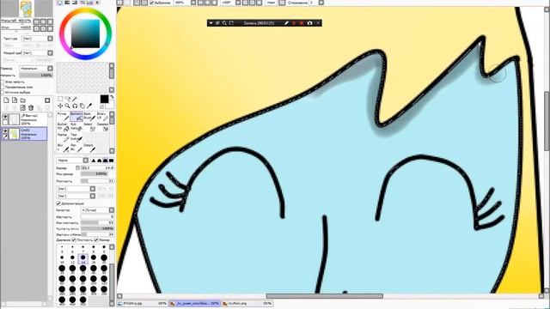Click the foreground black color swatch

point(104,100)
